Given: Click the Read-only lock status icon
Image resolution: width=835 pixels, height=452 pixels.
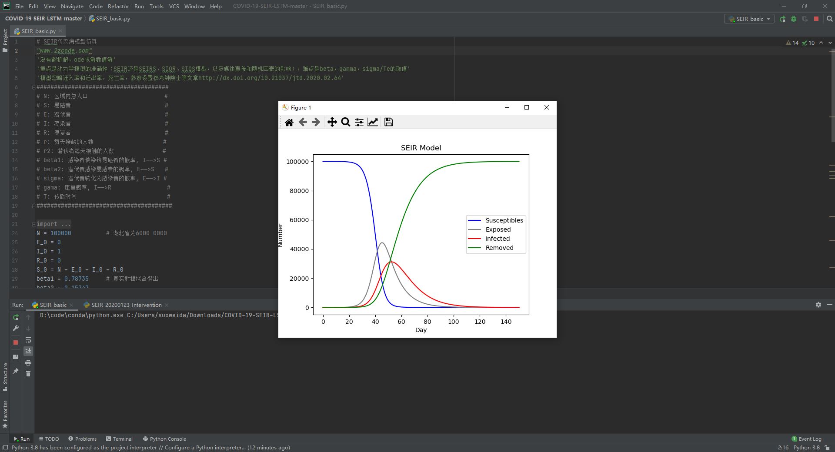Looking at the screenshot, I should (827, 448).
